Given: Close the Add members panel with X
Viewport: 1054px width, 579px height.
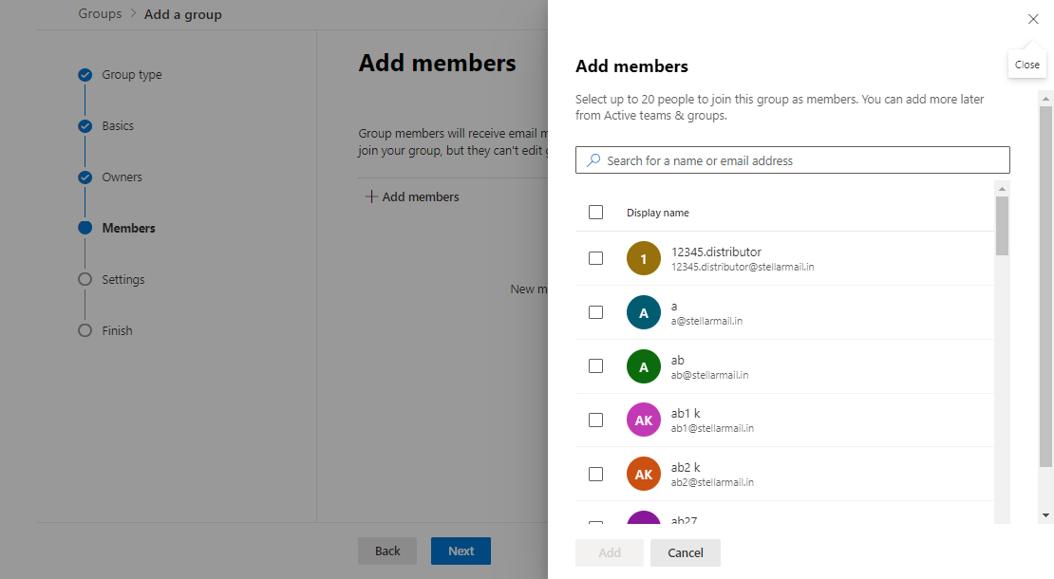Looking at the screenshot, I should pyautogui.click(x=1033, y=19).
